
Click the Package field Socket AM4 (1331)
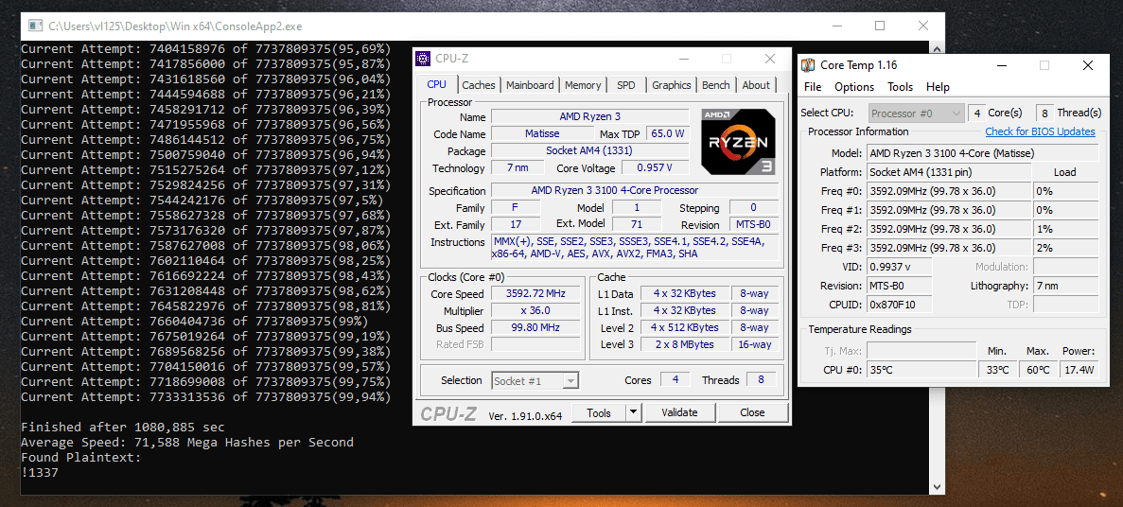point(590,151)
